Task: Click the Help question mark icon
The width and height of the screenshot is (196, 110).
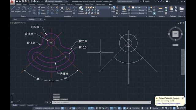Action: 167,1
